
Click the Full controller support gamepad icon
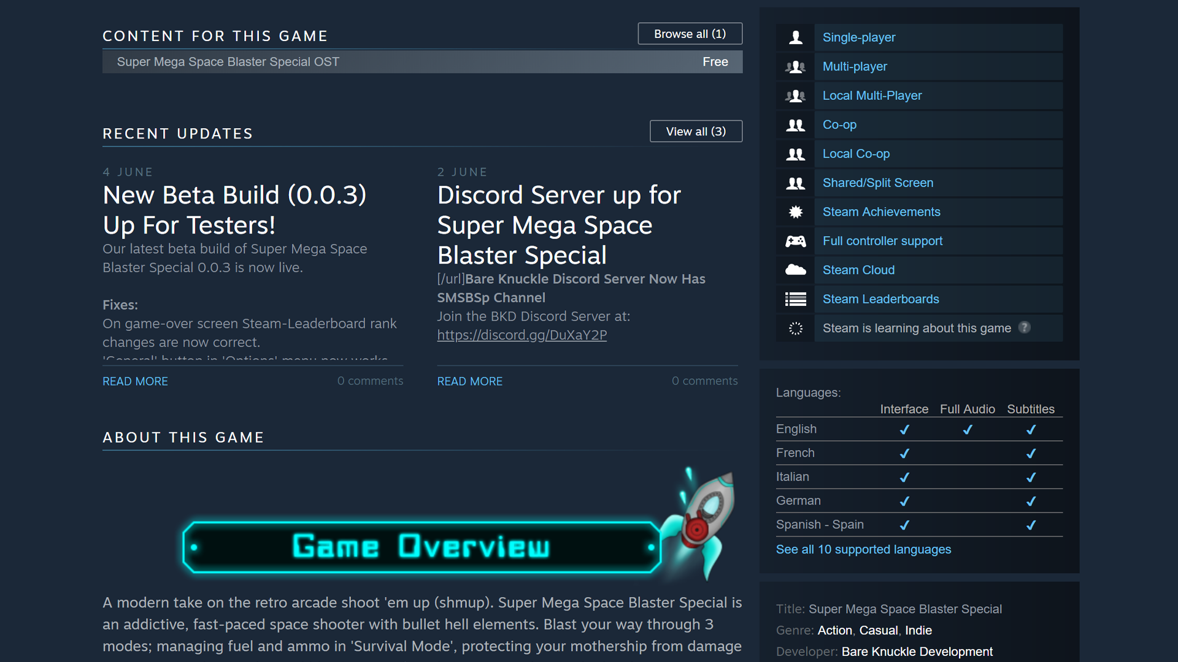click(795, 241)
